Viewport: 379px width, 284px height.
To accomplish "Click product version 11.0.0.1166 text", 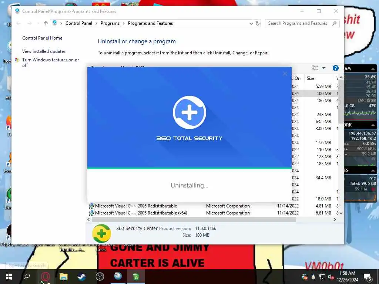I will tap(206, 229).
